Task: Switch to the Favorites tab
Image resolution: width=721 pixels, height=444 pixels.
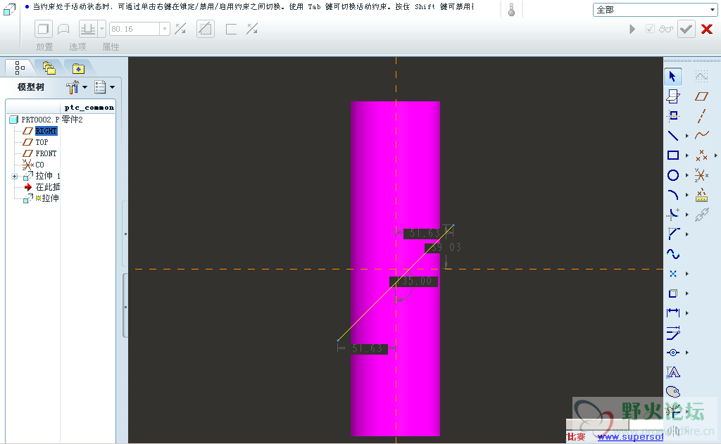Action: tap(78, 68)
